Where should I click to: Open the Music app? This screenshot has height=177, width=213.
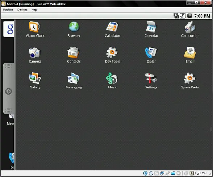click(112, 81)
